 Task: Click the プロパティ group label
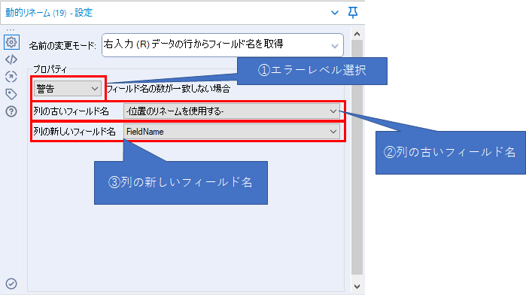(50, 69)
